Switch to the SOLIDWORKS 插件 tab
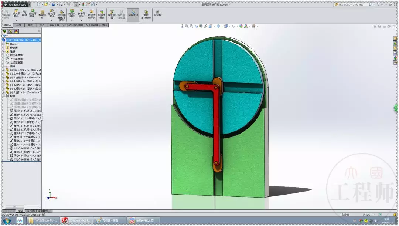399x226 pixels. [x=73, y=25]
